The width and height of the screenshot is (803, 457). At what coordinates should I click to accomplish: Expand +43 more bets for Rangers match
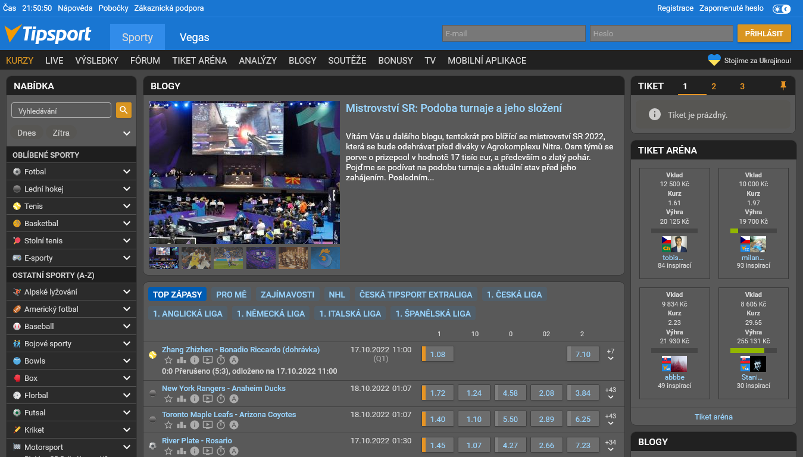(610, 393)
